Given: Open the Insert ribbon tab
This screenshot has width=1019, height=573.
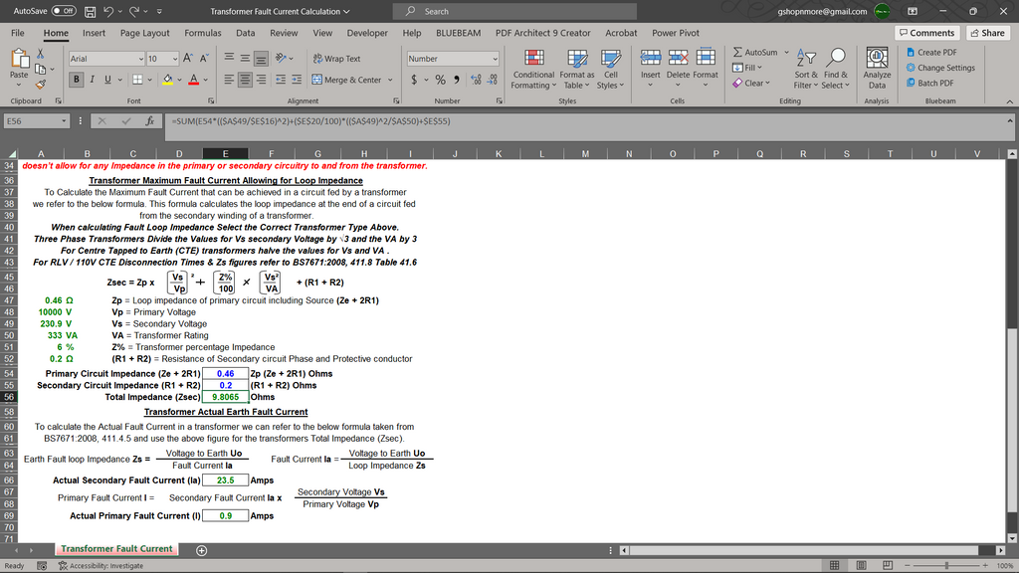Looking at the screenshot, I should [94, 33].
